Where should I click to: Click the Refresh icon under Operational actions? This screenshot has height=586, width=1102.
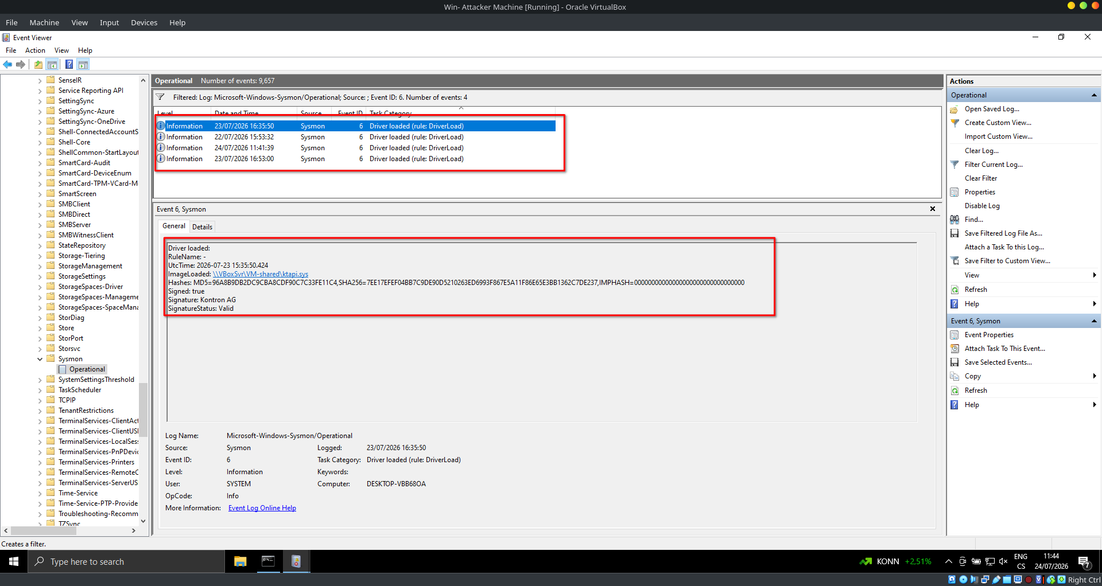[954, 290]
